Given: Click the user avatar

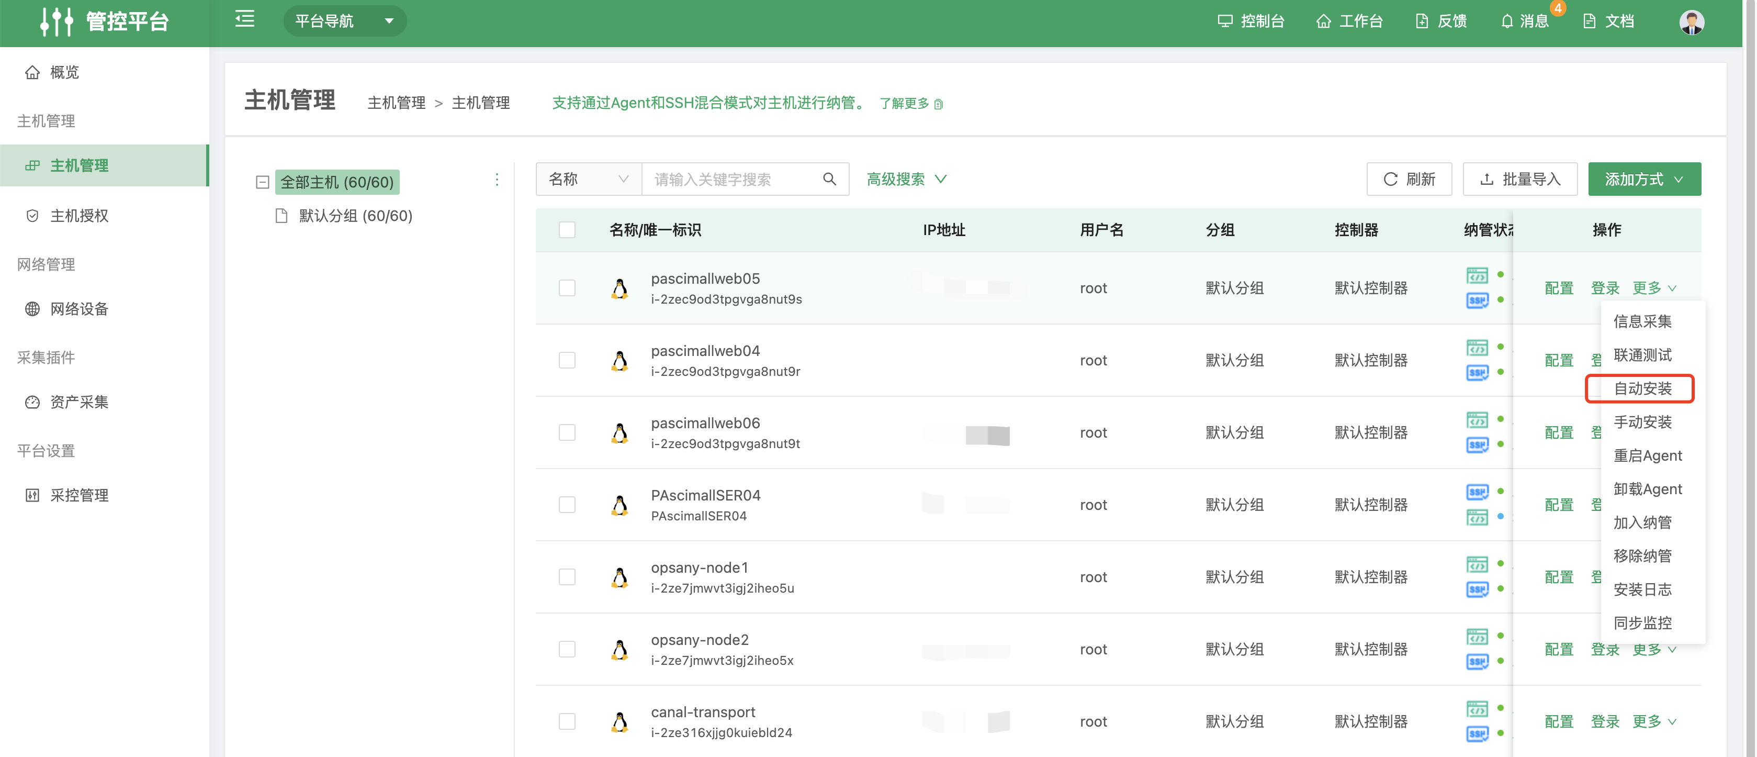Looking at the screenshot, I should [1692, 22].
